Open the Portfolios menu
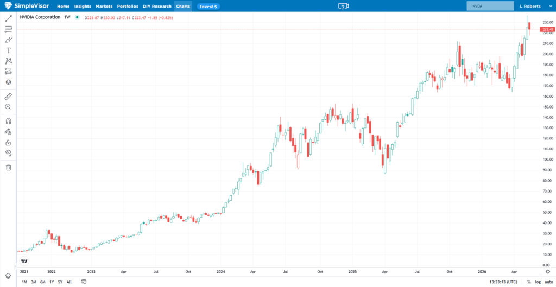This screenshot has width=556, height=287. (128, 7)
